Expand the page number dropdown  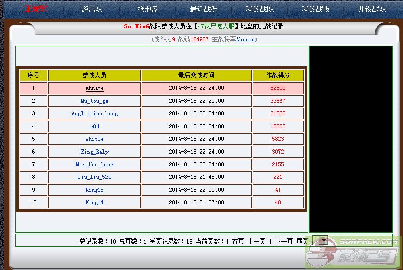point(320,240)
